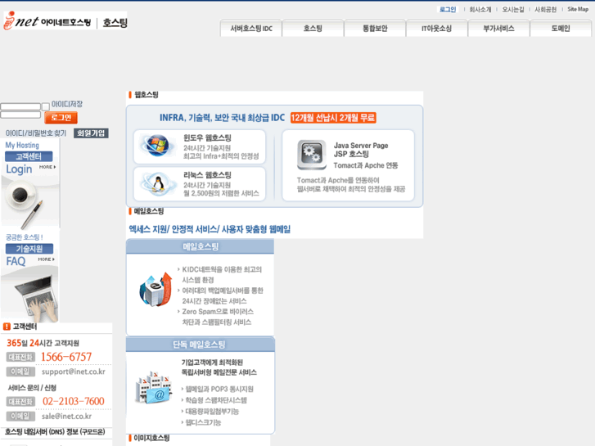595x446 pixels.
Task: Click the 단독 메일호스팅 panel header
Action: point(200,345)
